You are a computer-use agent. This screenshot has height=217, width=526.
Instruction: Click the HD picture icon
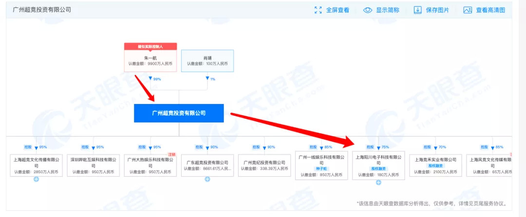[x=468, y=10]
